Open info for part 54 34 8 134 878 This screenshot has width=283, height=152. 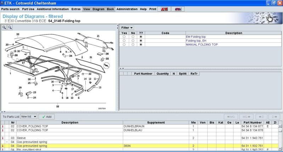(x=2, y=130)
